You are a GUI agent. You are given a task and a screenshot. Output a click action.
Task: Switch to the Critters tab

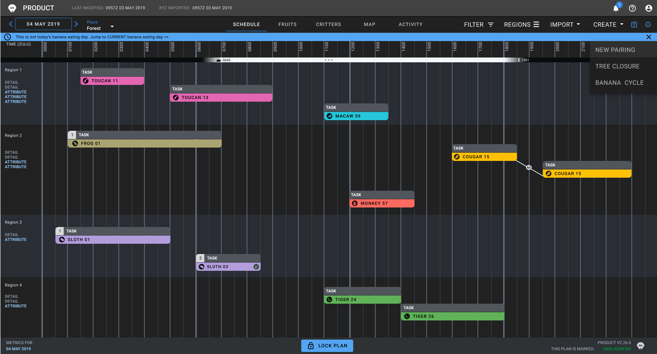328,24
